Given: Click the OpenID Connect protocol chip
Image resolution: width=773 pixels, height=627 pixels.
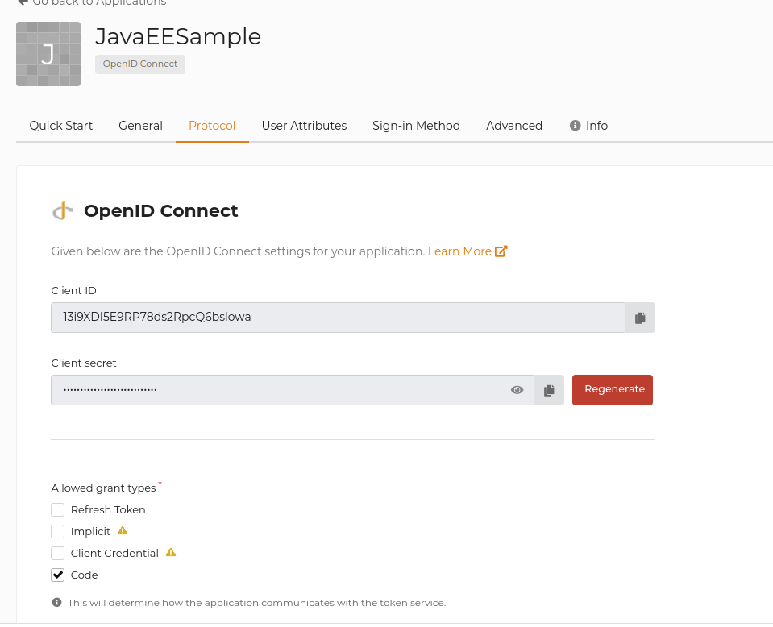Looking at the screenshot, I should click(x=139, y=63).
